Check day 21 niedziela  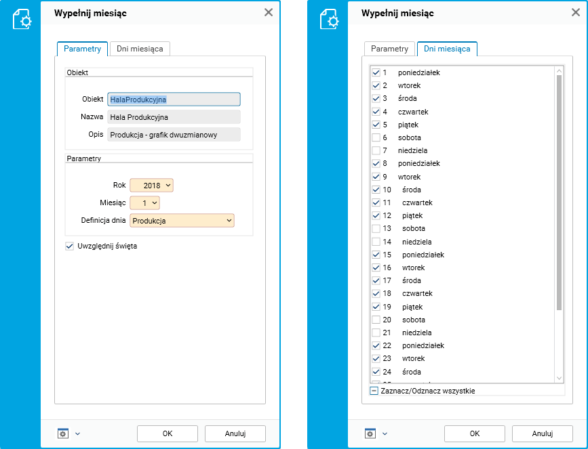click(x=376, y=333)
